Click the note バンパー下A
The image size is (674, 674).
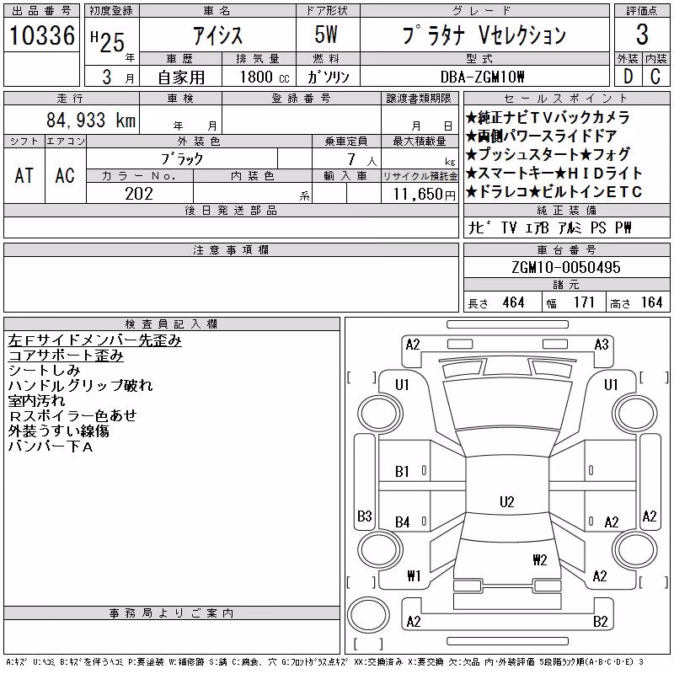point(51,447)
